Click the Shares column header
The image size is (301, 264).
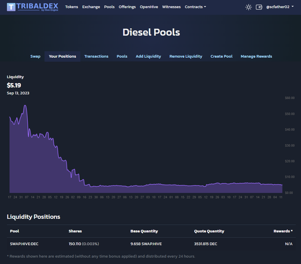point(75,231)
